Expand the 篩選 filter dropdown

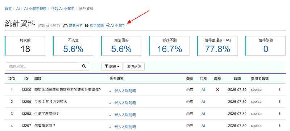[x=112, y=67]
